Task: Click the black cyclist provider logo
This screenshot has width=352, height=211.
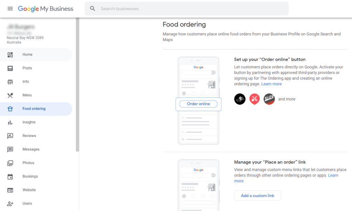Action: 240,99
